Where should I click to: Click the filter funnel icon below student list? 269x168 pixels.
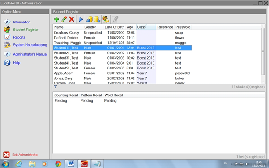[56, 86]
